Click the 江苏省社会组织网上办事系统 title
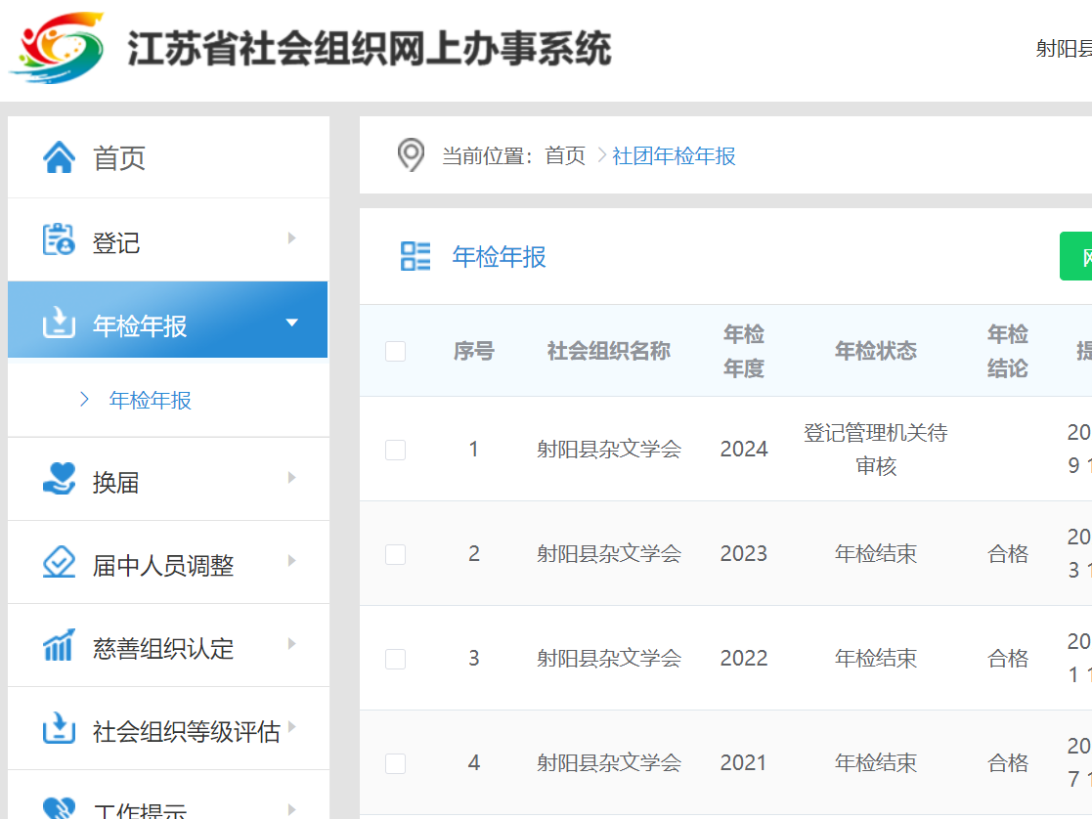Screen dimensions: 1092x819 pyautogui.click(x=370, y=48)
